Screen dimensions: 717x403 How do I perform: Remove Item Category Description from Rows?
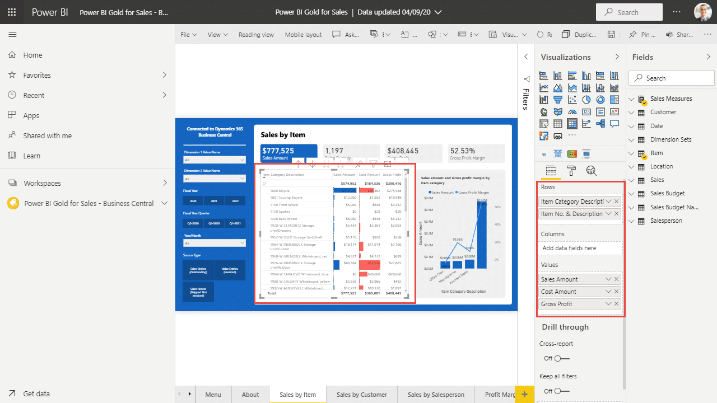617,201
